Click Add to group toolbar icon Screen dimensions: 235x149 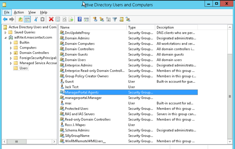[x=128, y=19]
